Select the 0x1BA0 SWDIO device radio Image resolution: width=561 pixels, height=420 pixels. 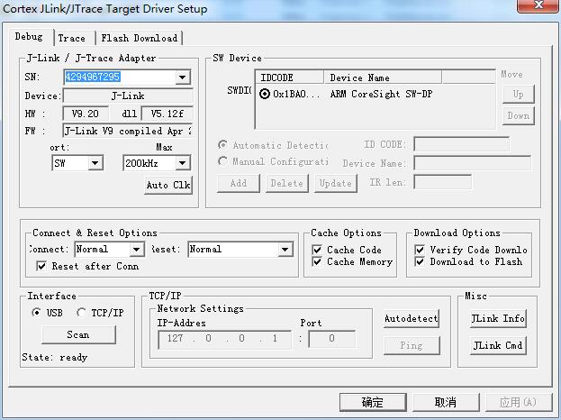pyautogui.click(x=265, y=94)
